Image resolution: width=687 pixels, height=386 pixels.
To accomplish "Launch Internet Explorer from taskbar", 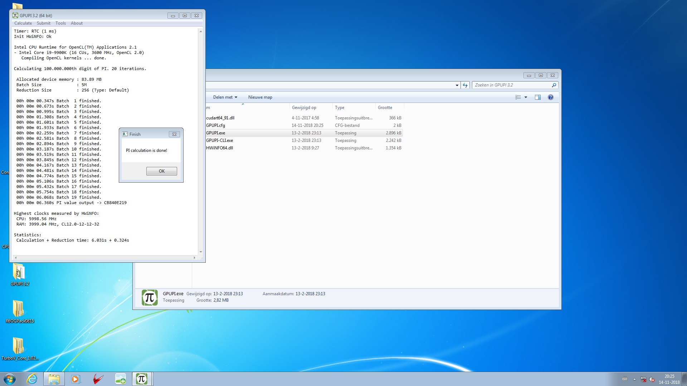I will 32,379.
